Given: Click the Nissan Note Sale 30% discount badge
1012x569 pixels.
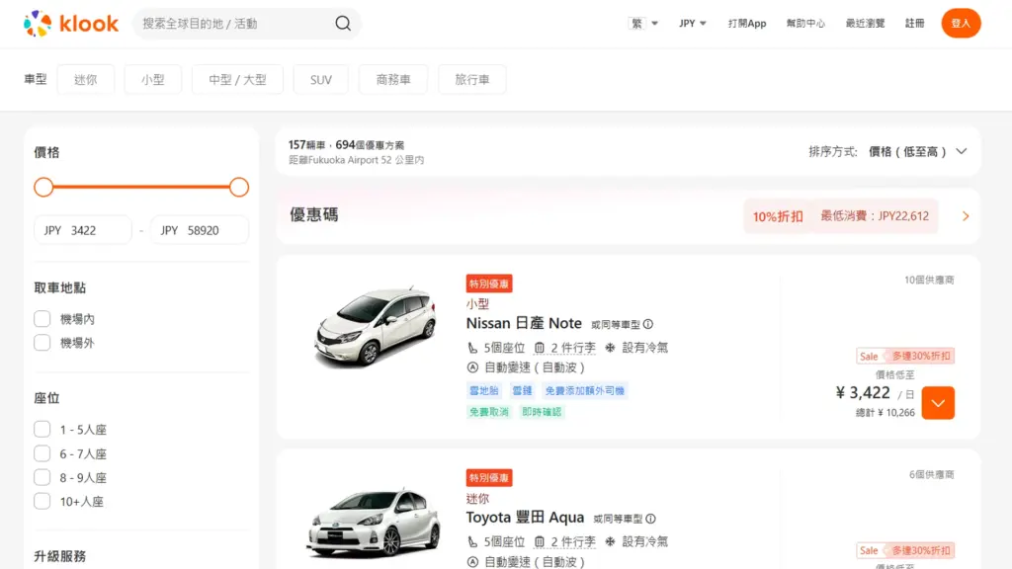Looking at the screenshot, I should 905,356.
